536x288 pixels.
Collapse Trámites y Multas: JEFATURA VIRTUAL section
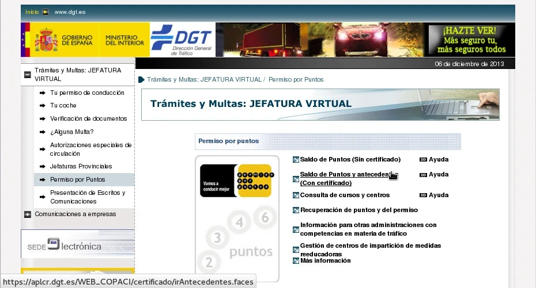[x=27, y=74]
